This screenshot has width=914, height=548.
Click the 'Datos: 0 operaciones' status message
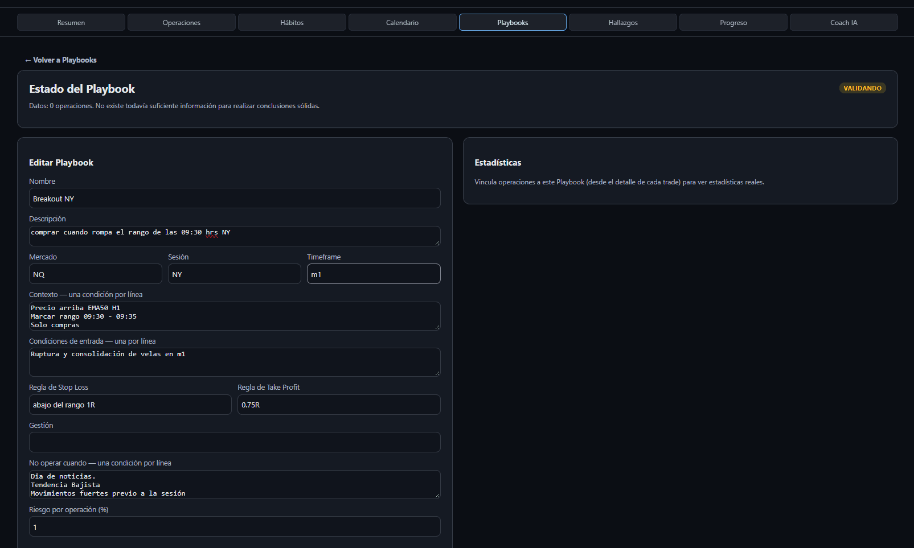[x=174, y=106]
